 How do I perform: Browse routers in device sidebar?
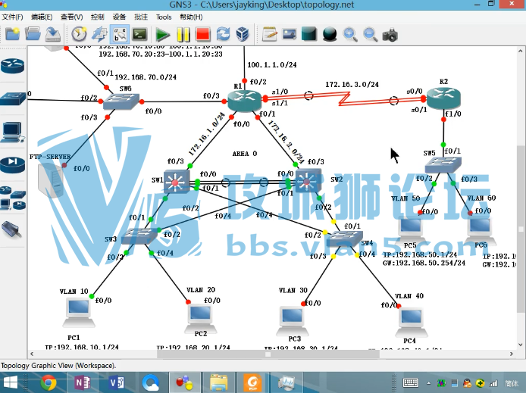[12, 66]
